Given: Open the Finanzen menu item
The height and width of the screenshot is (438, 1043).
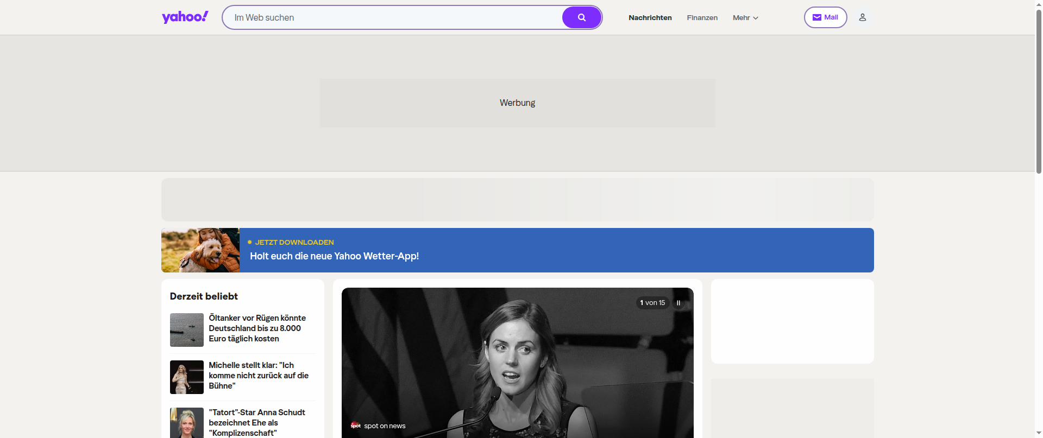Looking at the screenshot, I should 702,18.
